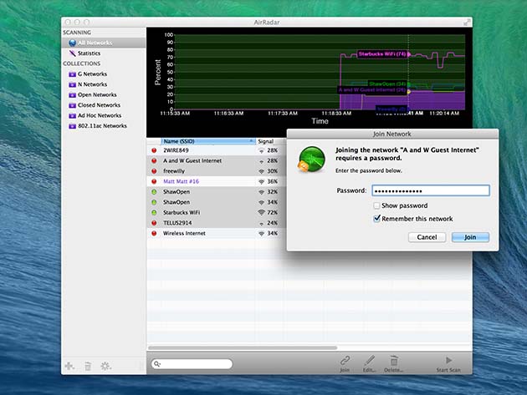Select the ShawOpen row with 34% signal
Screen dimensions: 527x395
[217, 202]
